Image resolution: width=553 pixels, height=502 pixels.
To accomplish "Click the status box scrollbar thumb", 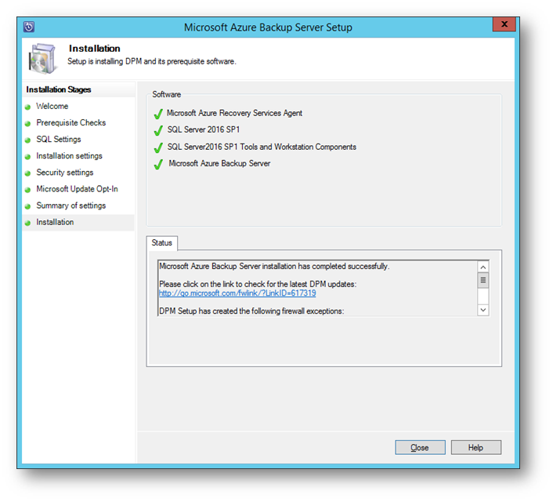I will coord(483,281).
